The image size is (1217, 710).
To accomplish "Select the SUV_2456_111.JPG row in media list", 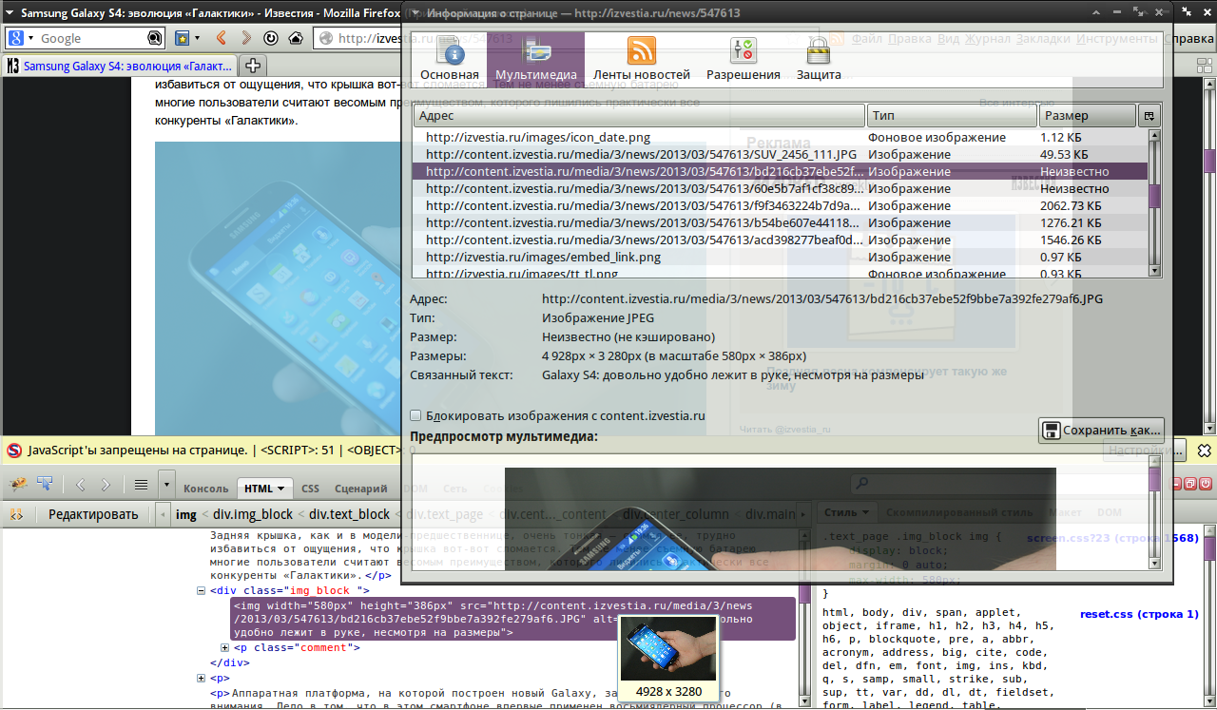I will 642,154.
